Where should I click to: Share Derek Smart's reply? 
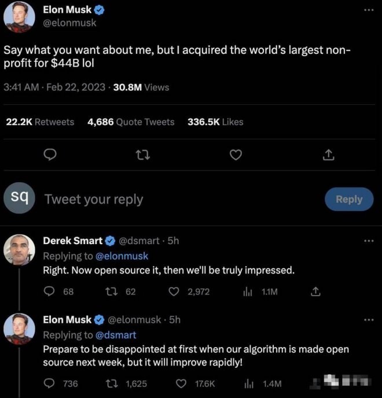click(315, 292)
